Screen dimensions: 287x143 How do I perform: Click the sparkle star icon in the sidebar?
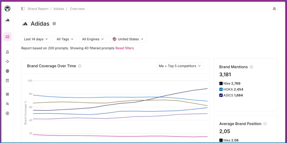[7, 62]
